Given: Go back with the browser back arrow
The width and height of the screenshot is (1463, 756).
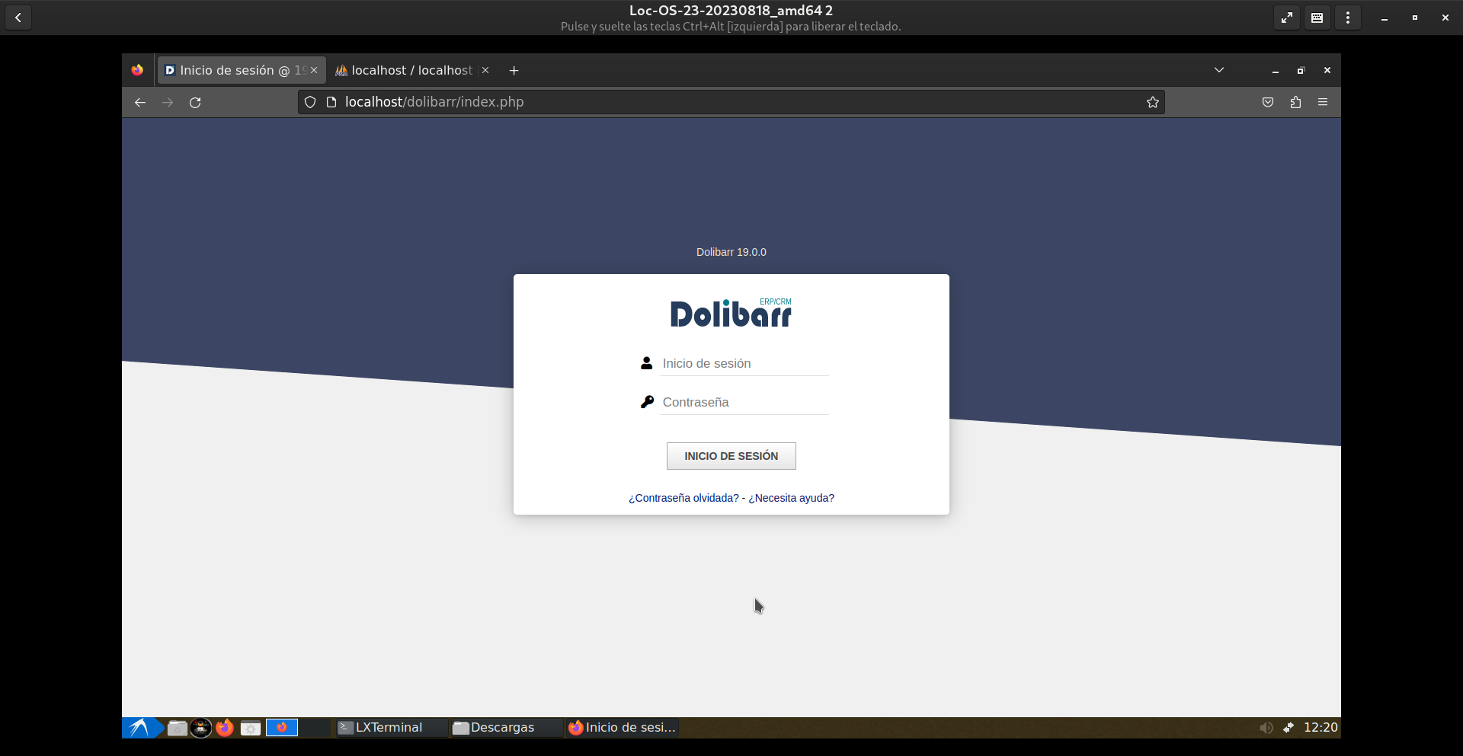Looking at the screenshot, I should [x=140, y=103].
